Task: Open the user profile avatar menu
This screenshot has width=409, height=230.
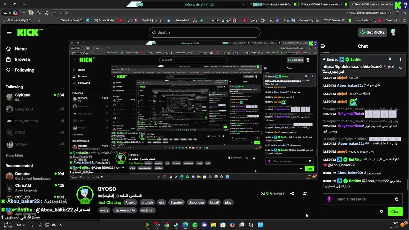Action: [393, 32]
